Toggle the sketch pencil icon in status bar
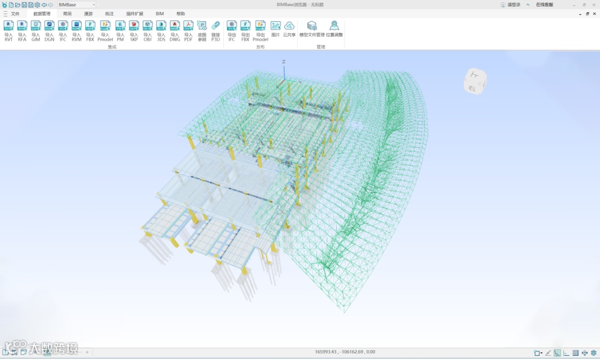This screenshot has width=600, height=359. click(x=548, y=353)
